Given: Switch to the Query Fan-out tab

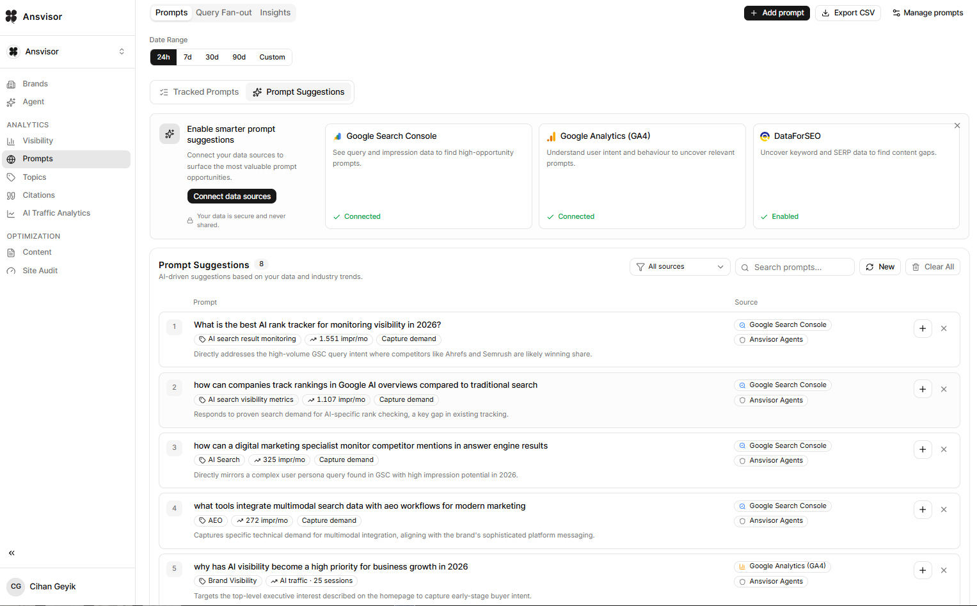Looking at the screenshot, I should (x=224, y=13).
